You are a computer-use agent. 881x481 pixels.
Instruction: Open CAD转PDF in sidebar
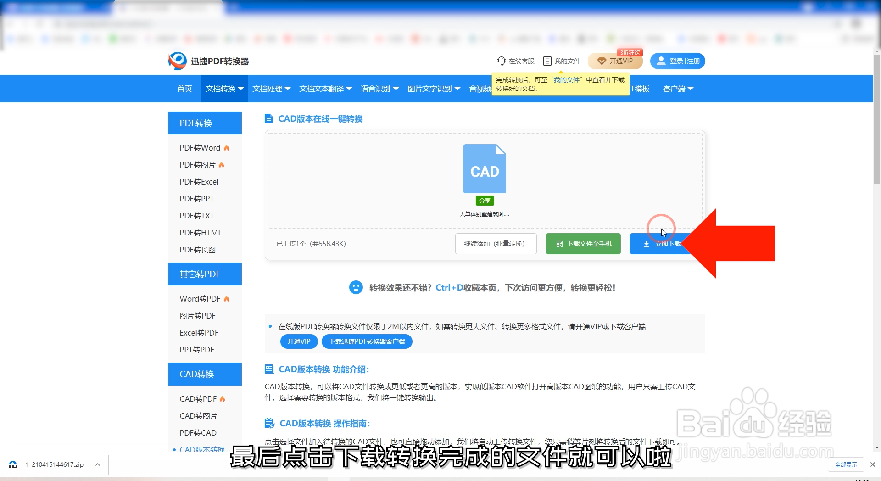198,399
